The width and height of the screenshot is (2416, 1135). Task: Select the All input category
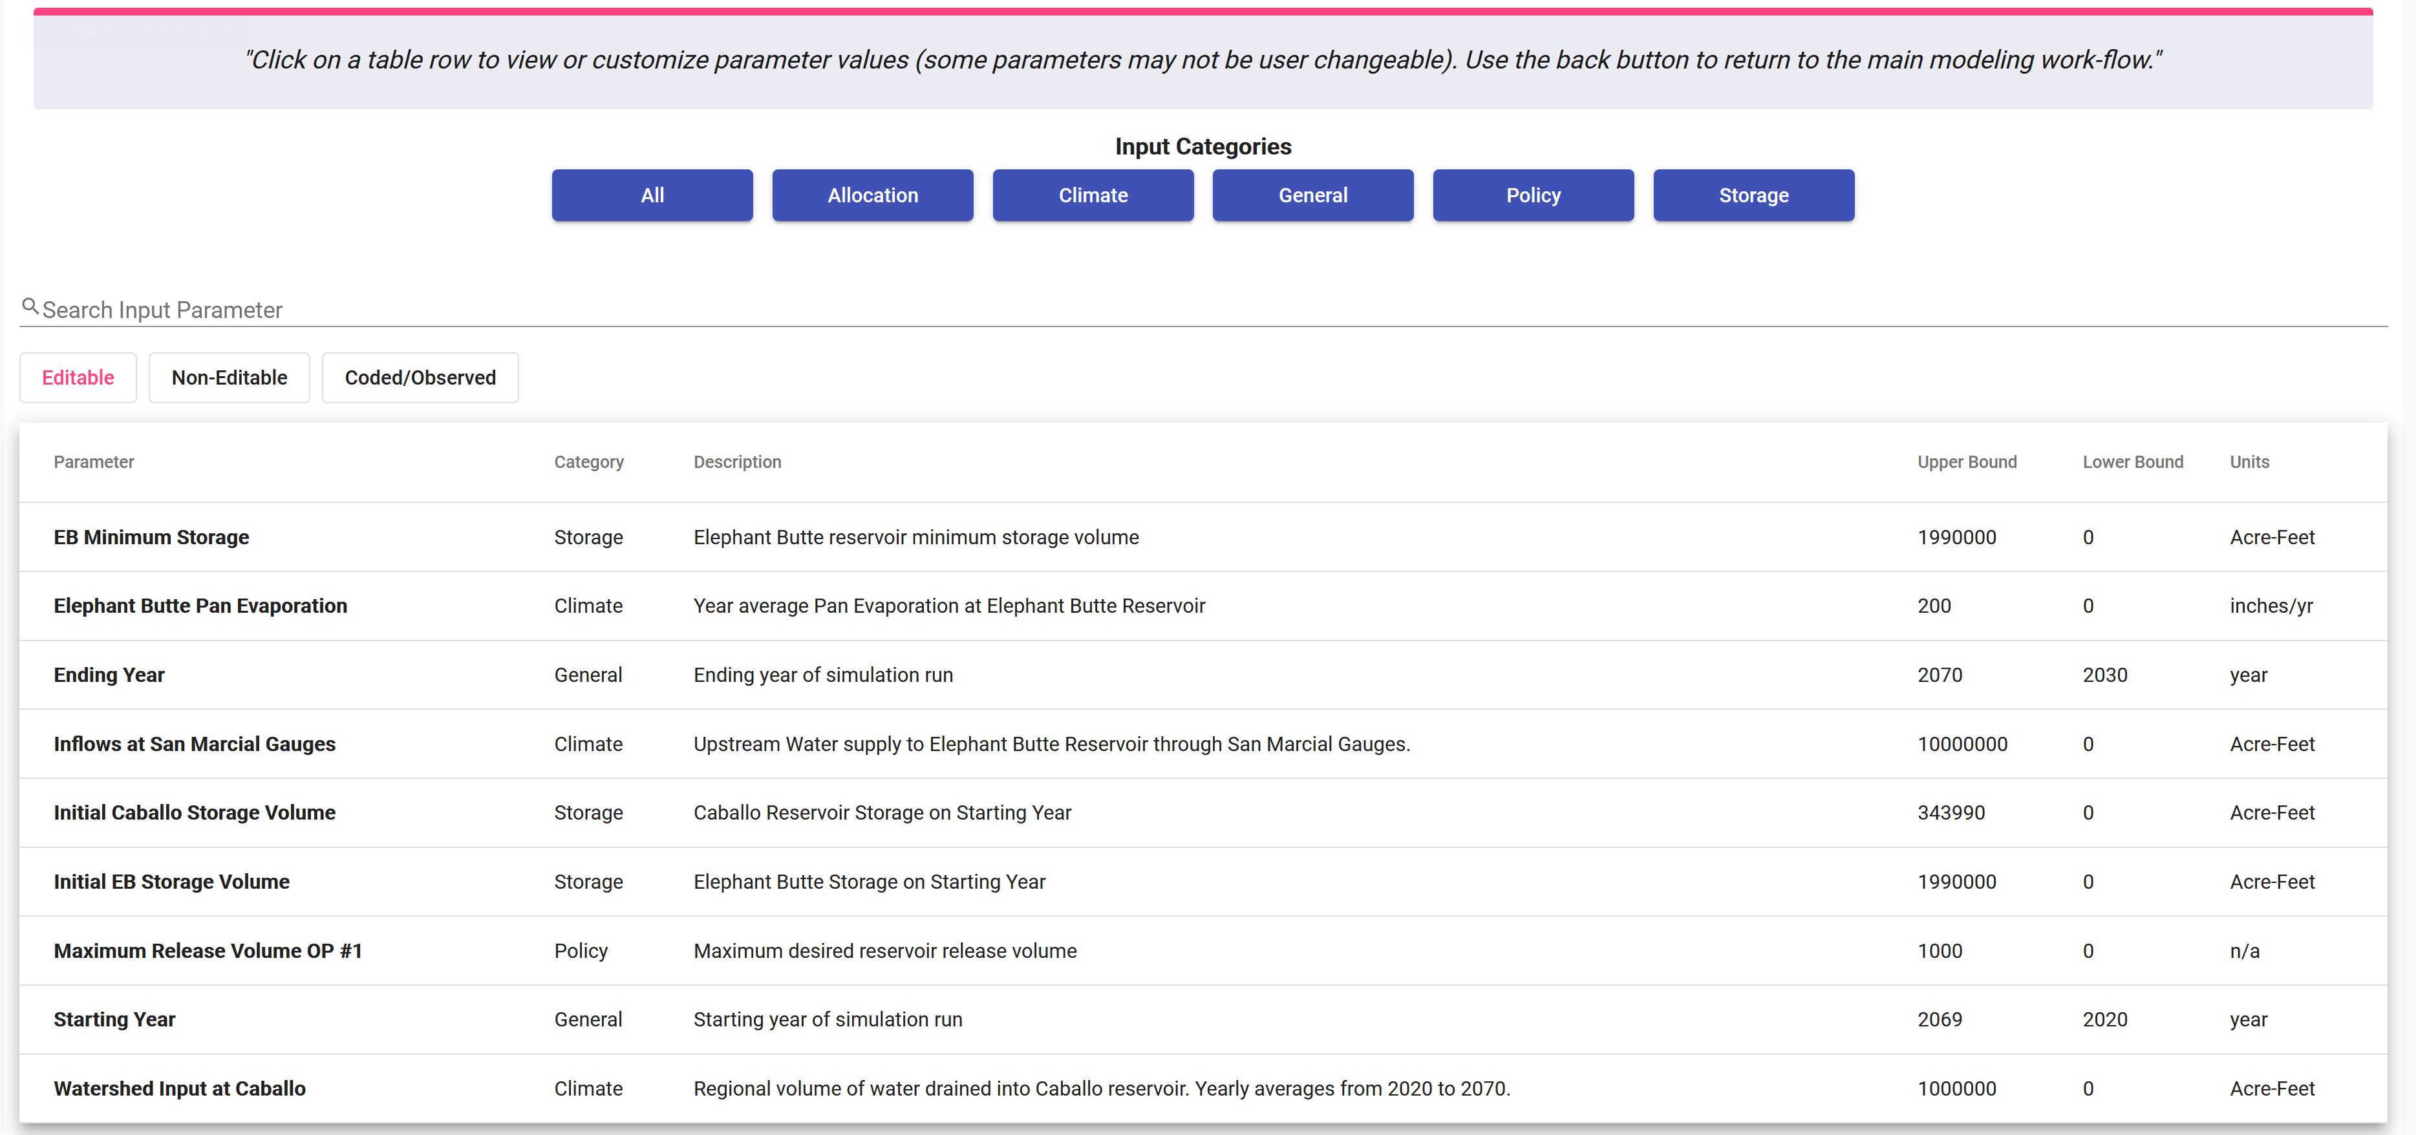click(x=652, y=195)
